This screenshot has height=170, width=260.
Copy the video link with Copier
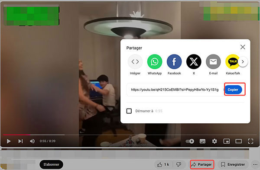(233, 90)
